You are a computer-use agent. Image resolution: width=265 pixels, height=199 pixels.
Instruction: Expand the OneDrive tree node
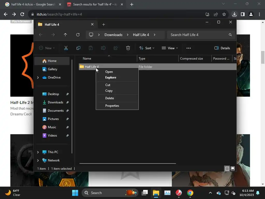38,77
